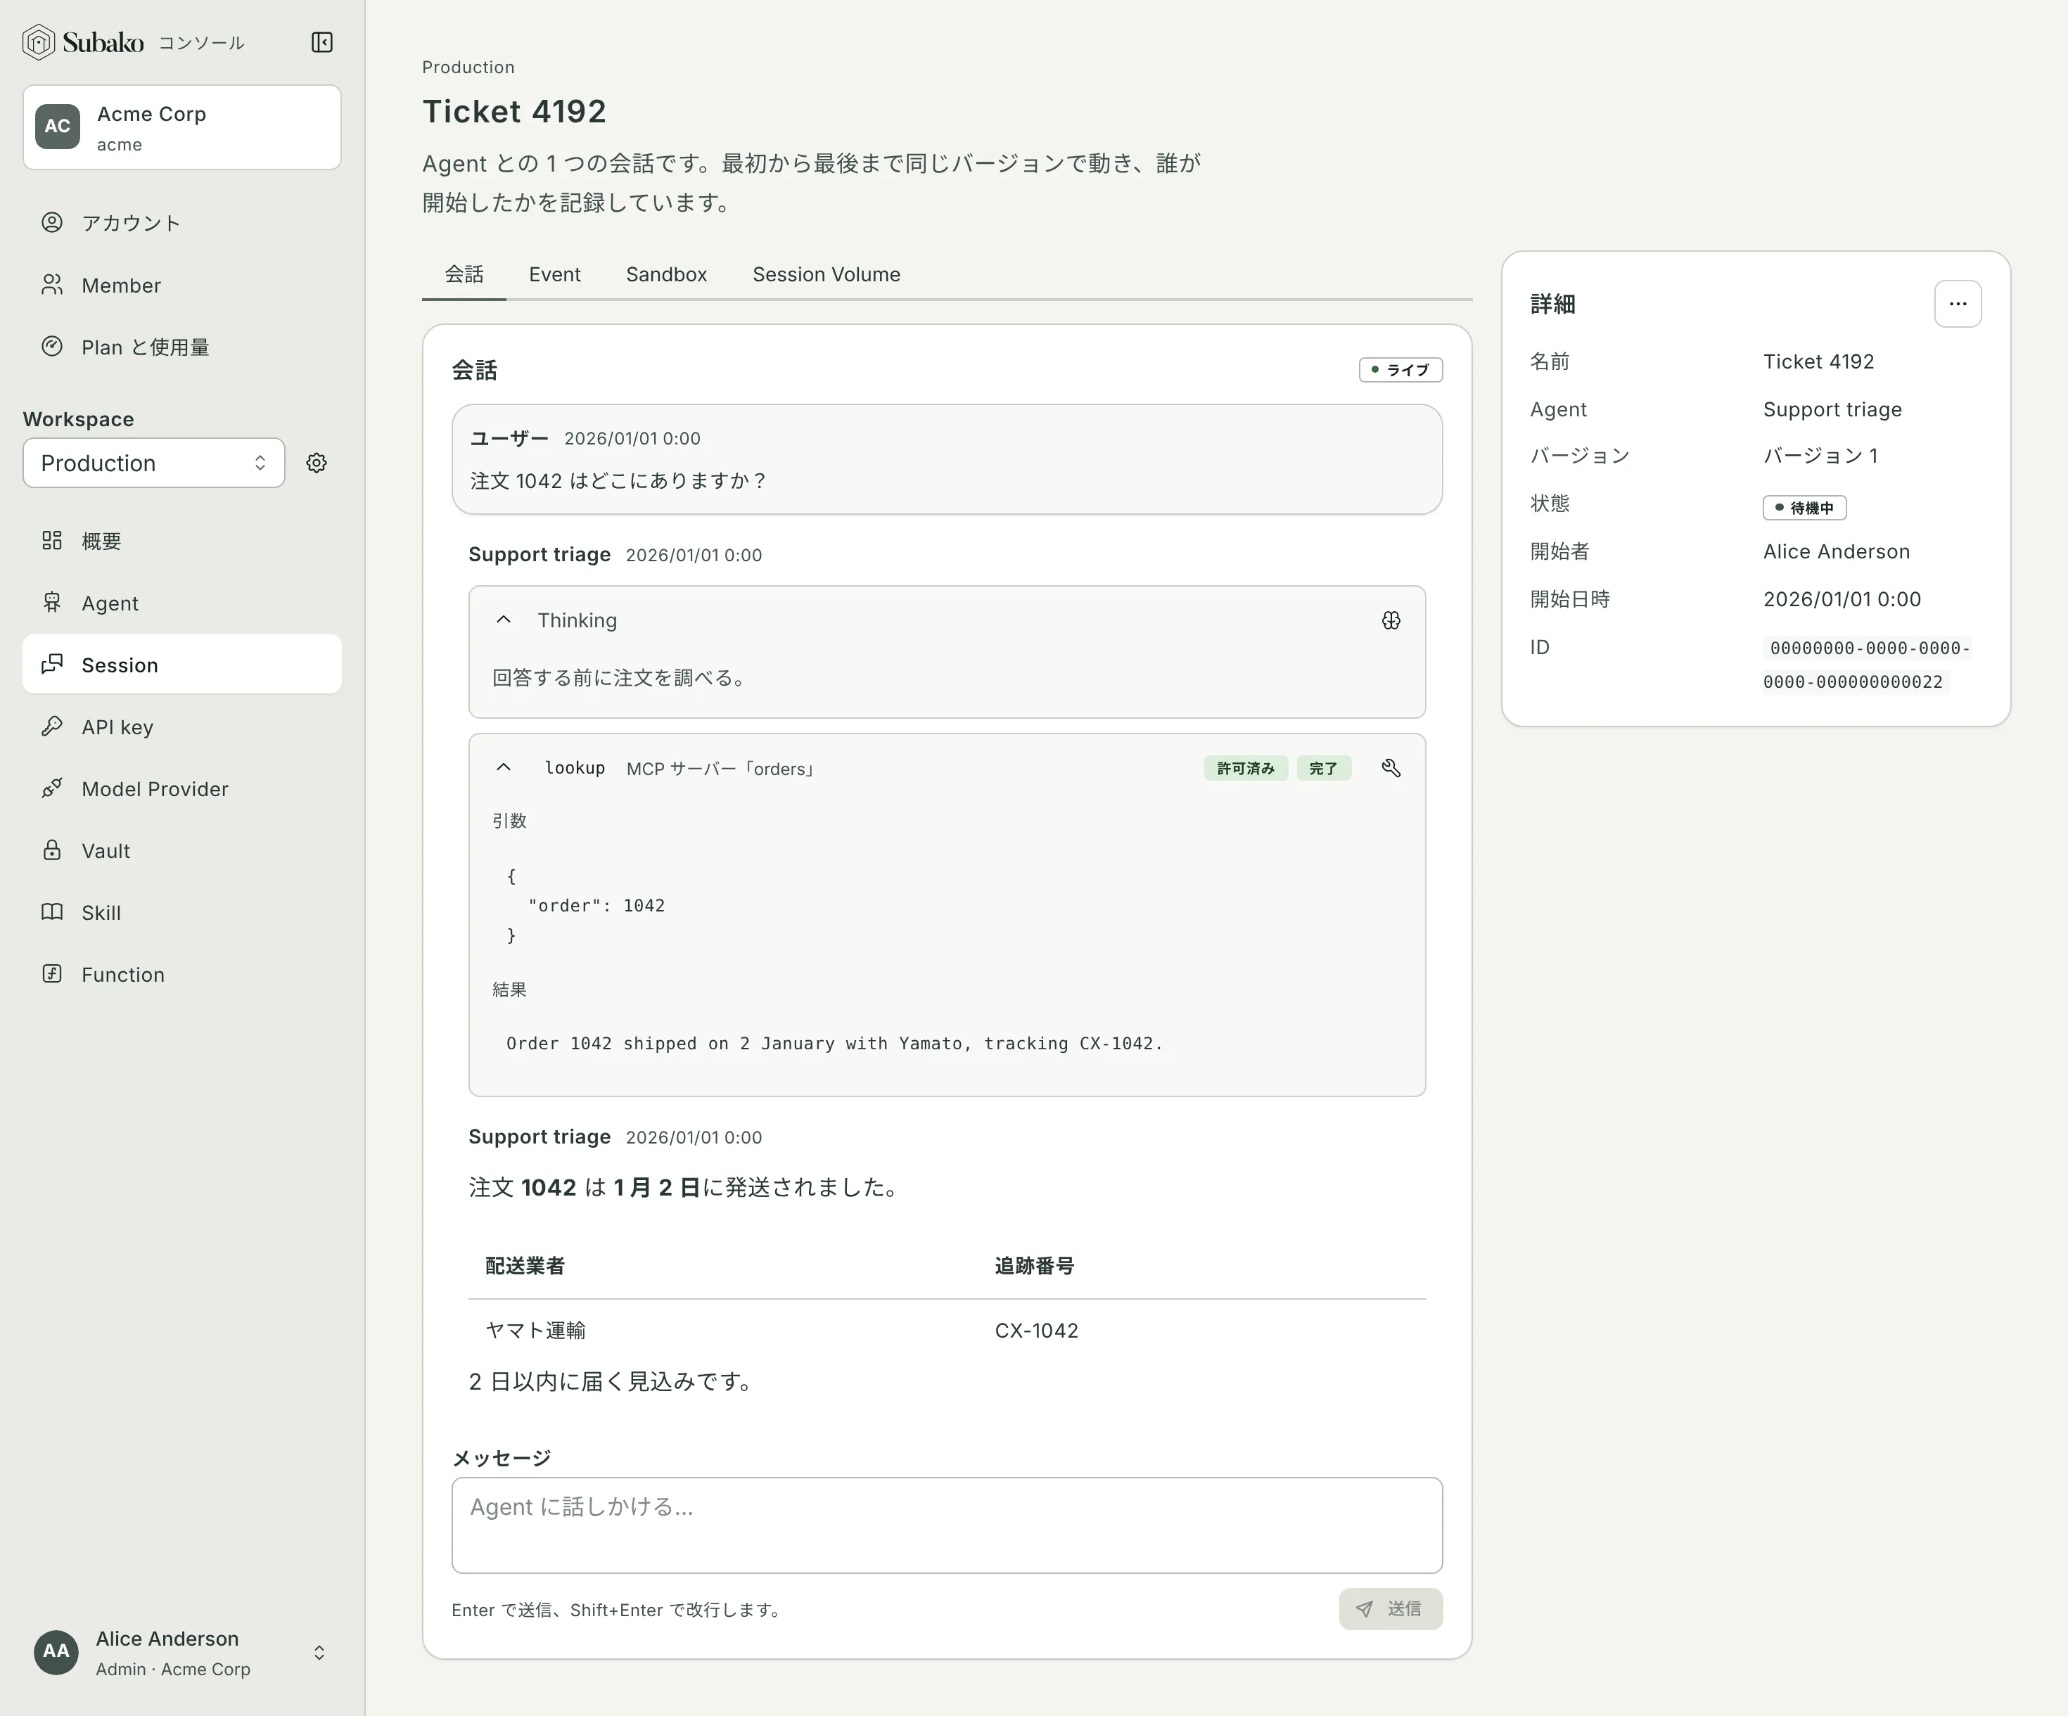Click ヤマト運輸 carrier cell
Viewport: 2068px width, 1716px height.
tap(536, 1330)
